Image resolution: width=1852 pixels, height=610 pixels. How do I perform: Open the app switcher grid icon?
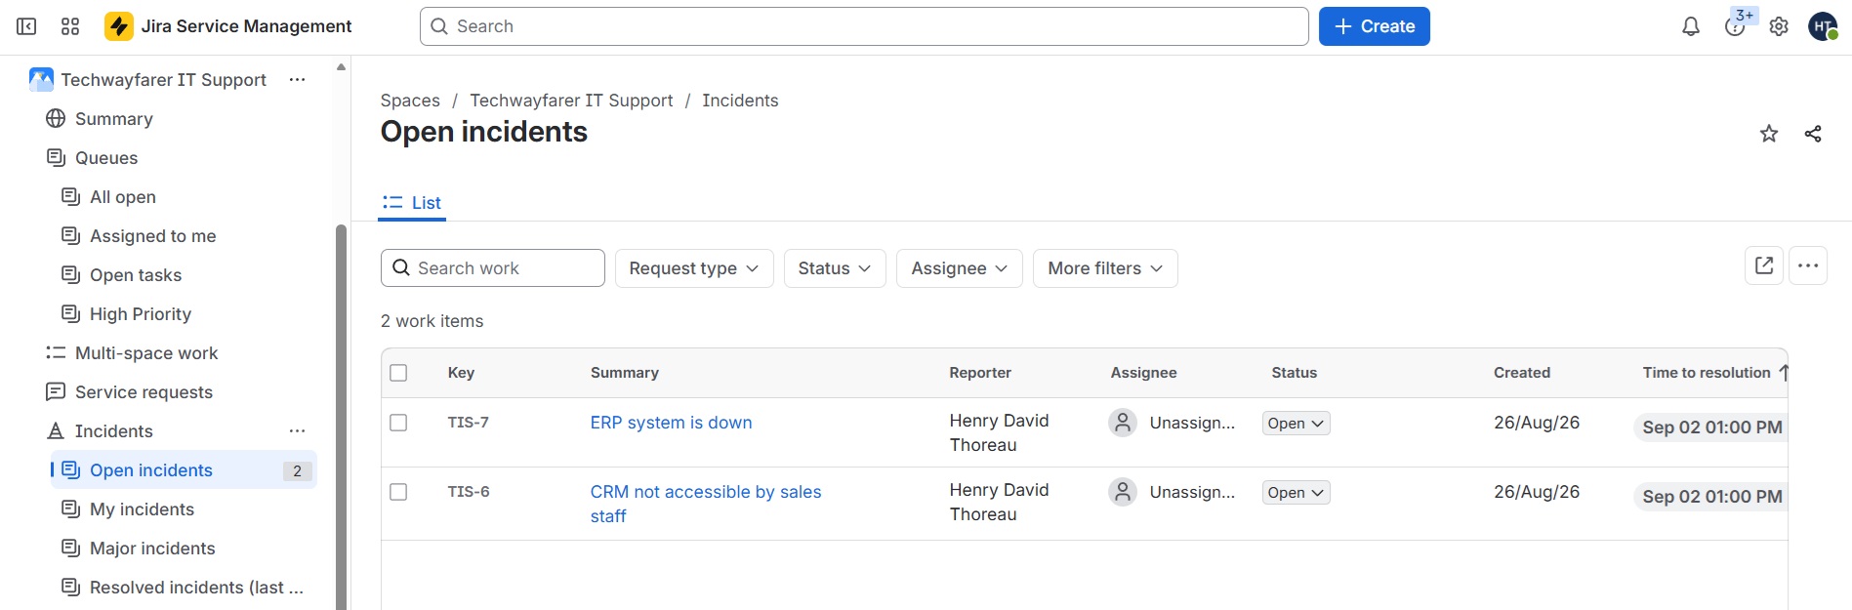(x=70, y=26)
